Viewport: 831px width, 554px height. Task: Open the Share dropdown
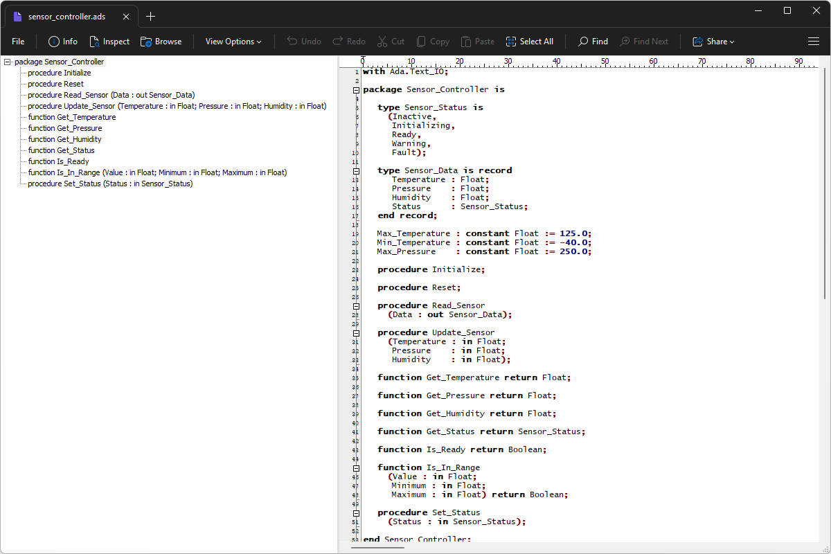[713, 42]
